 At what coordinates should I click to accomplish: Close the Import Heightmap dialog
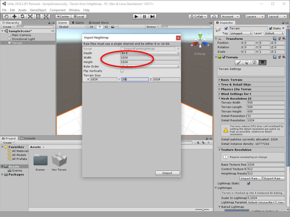[x=178, y=38]
